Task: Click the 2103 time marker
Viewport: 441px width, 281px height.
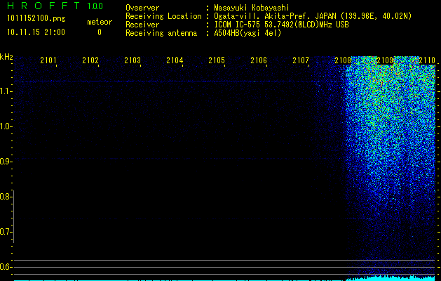Action: [x=133, y=60]
